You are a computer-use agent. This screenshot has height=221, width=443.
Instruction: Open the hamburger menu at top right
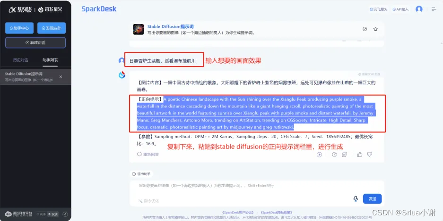434,9
